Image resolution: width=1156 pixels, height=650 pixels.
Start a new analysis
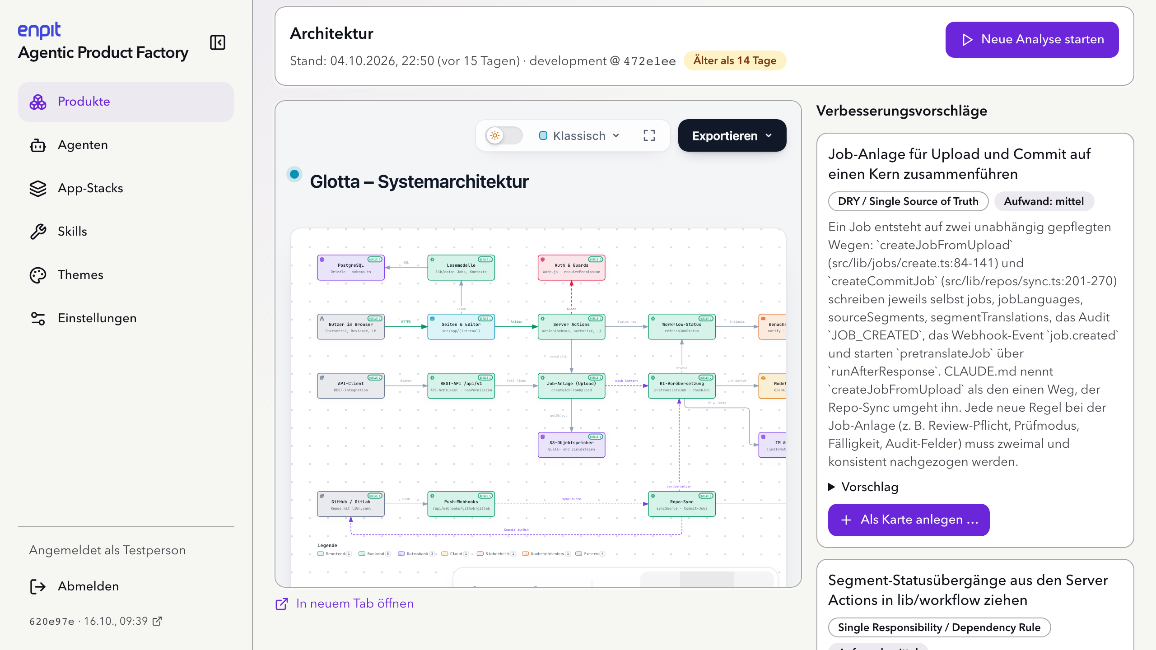(1032, 40)
